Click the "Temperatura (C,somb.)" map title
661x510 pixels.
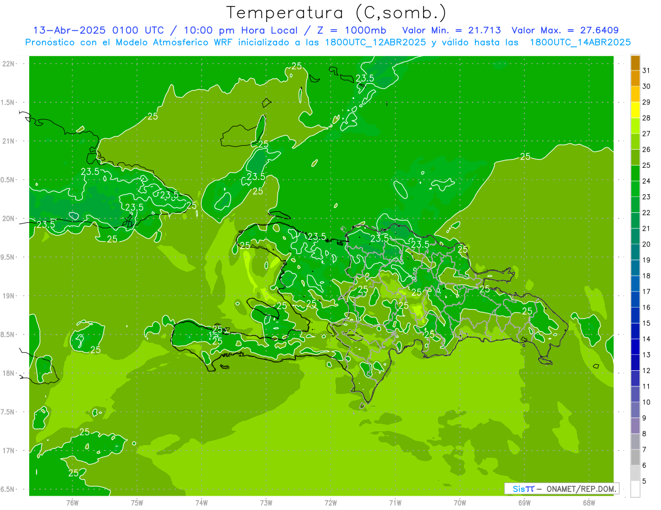pyautogui.click(x=335, y=13)
